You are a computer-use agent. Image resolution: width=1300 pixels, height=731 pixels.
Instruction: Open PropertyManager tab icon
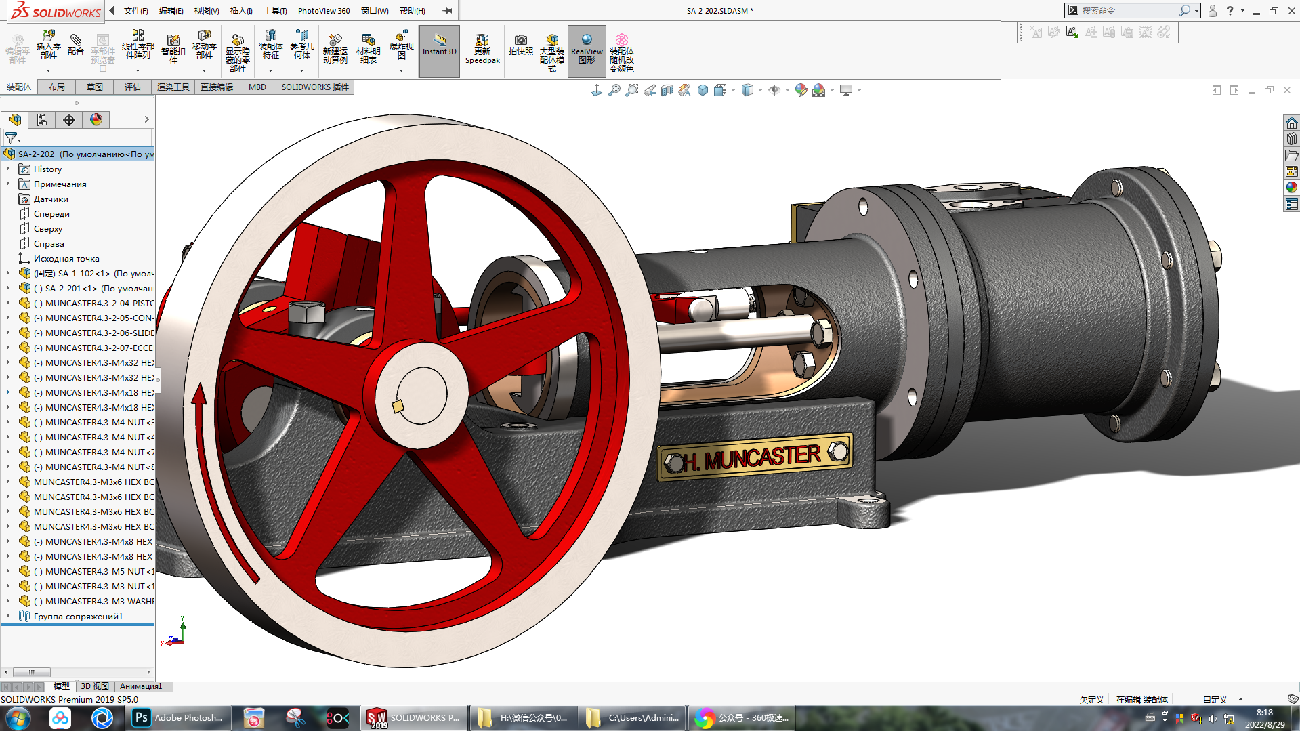tap(42, 120)
